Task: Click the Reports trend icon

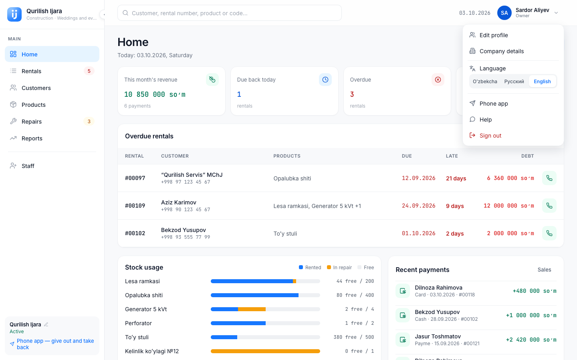Action: pos(13,138)
